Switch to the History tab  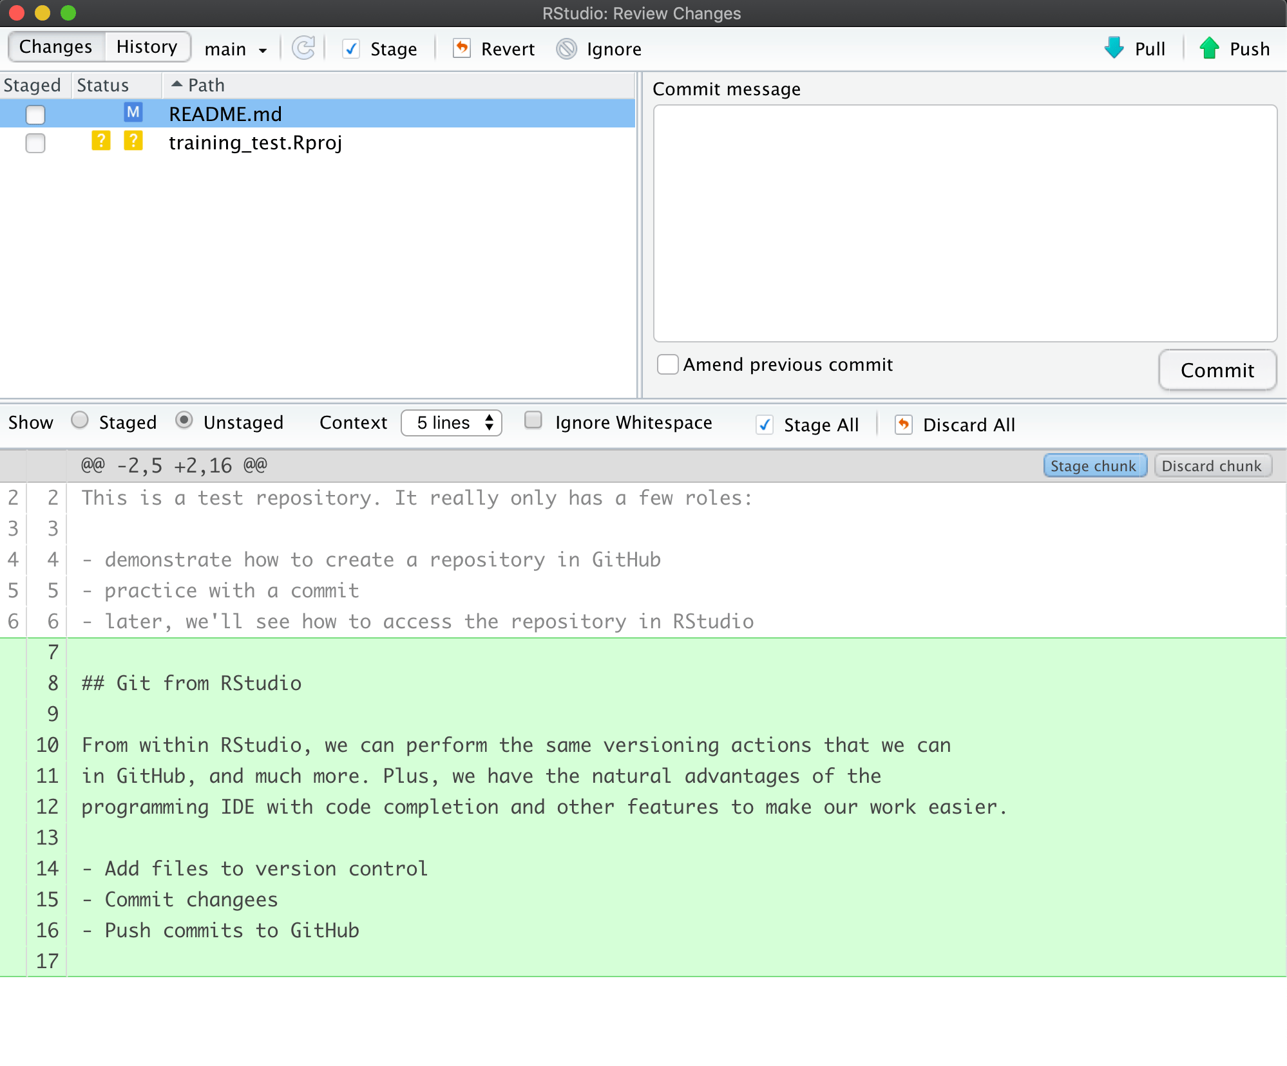(147, 47)
